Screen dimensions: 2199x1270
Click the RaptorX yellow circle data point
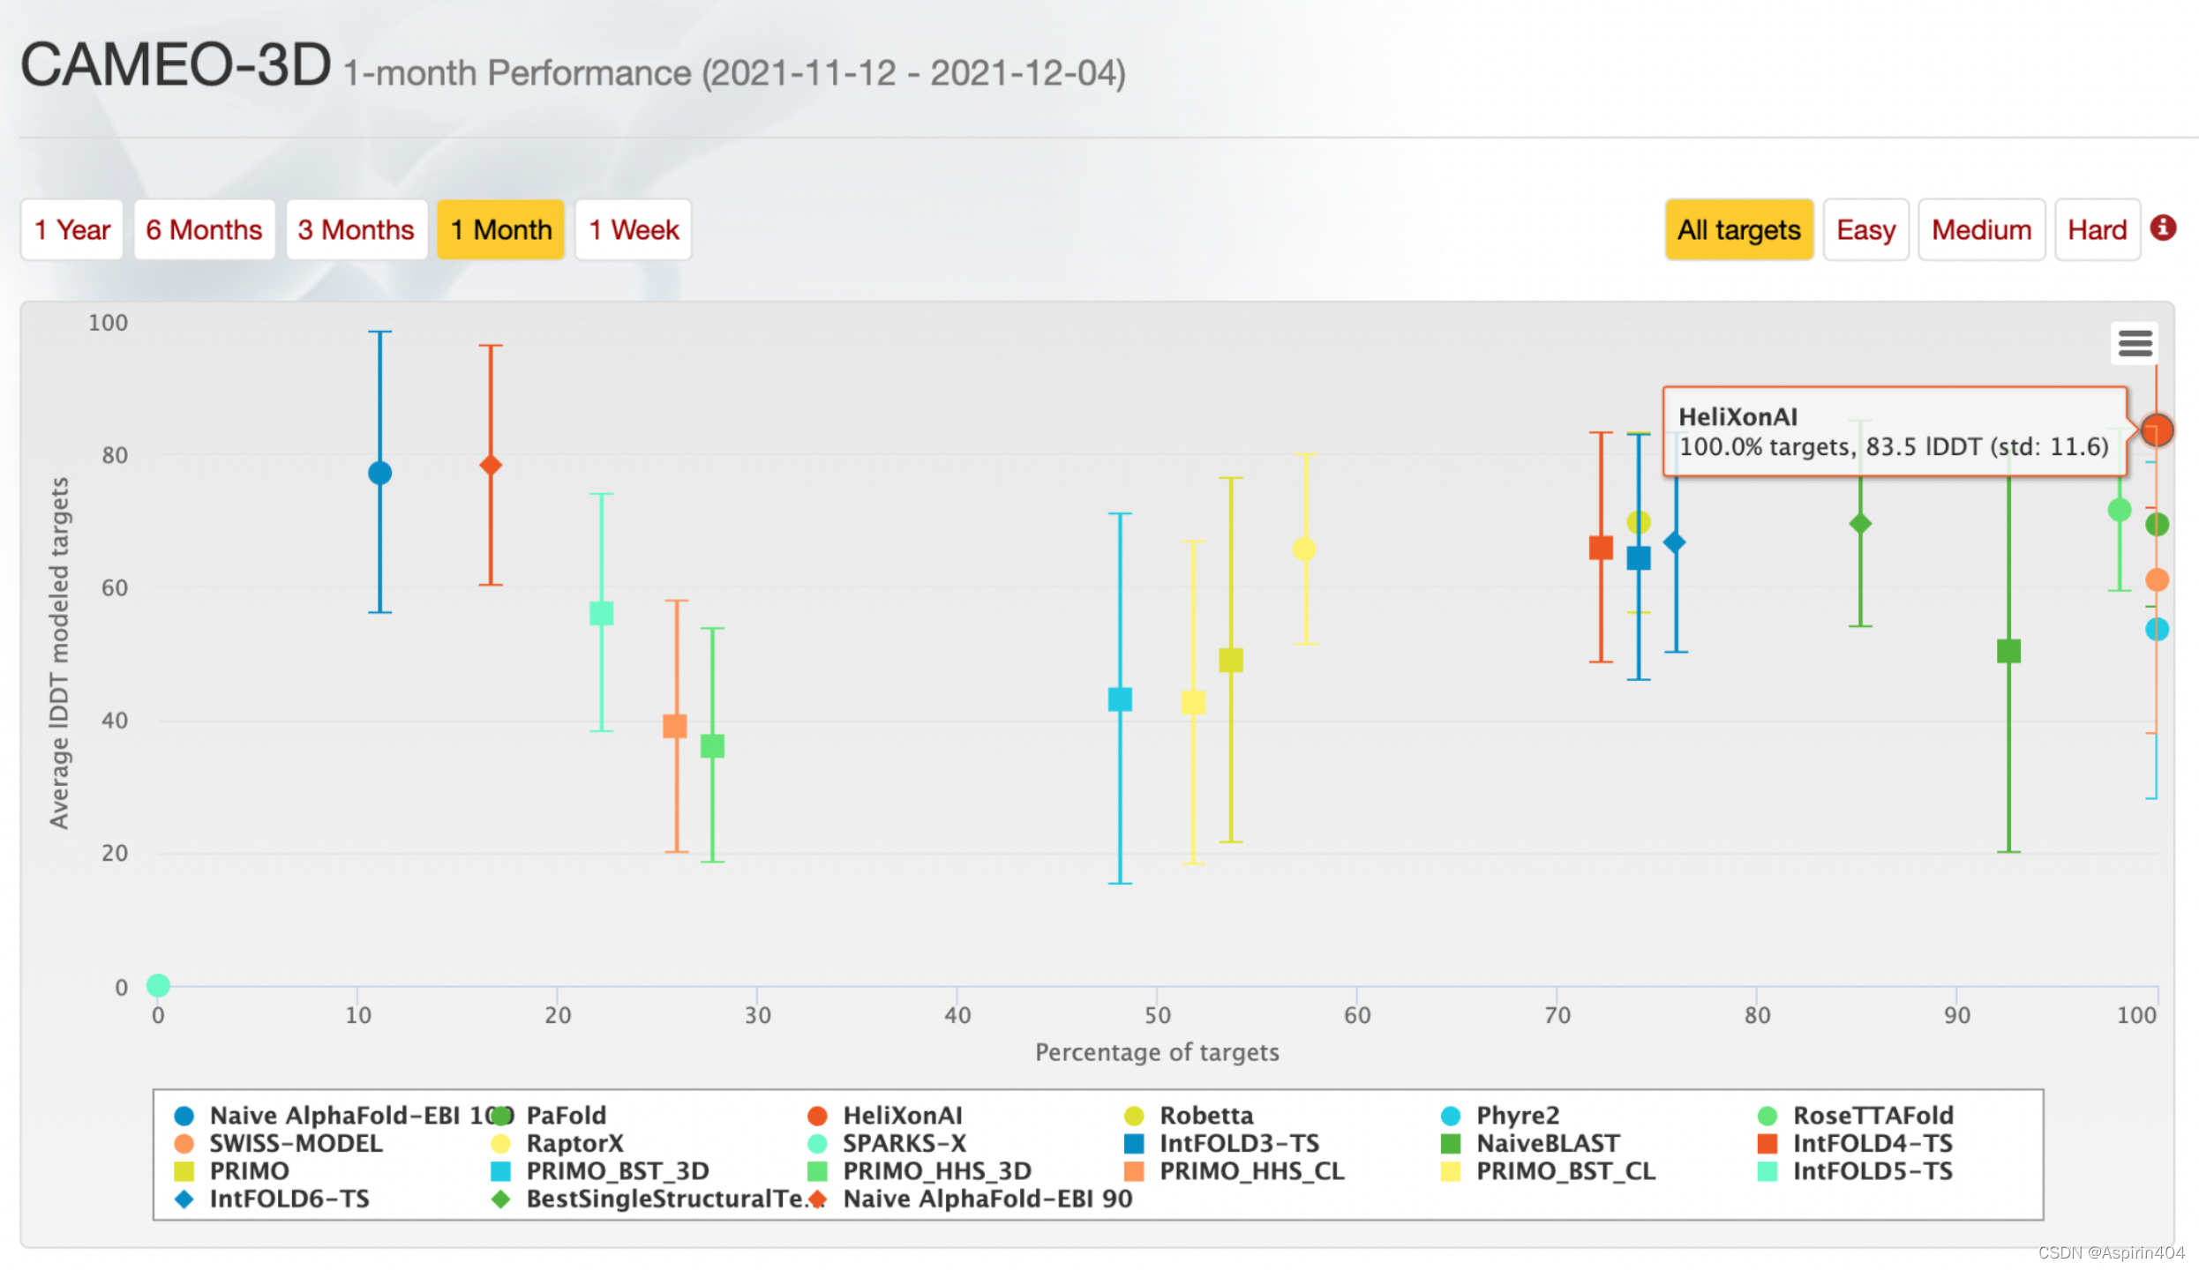1304,549
